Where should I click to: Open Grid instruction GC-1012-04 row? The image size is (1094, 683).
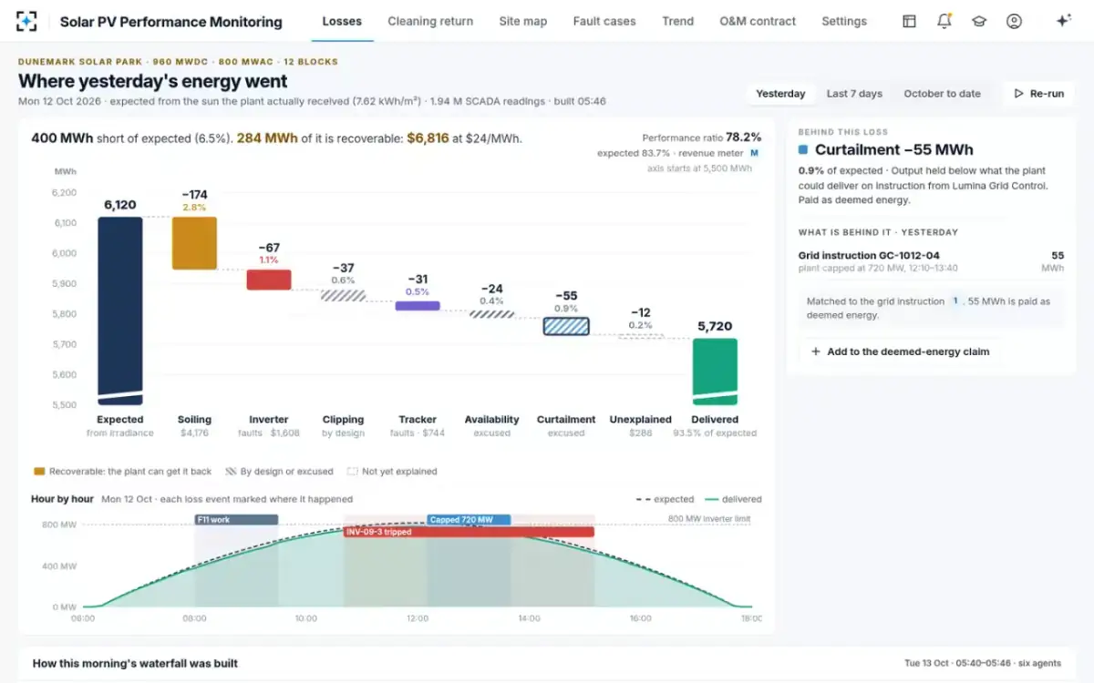point(931,262)
